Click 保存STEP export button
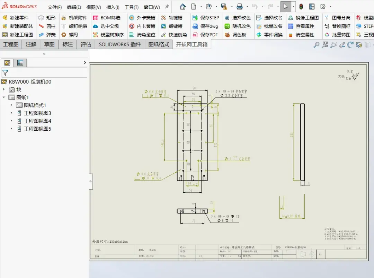This screenshot has height=278, width=374. (206, 18)
